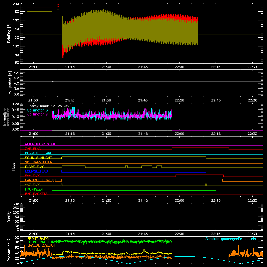Click 22:15 time label under Quality plot
Screen dimensions: 267x267
pos(216,234)
